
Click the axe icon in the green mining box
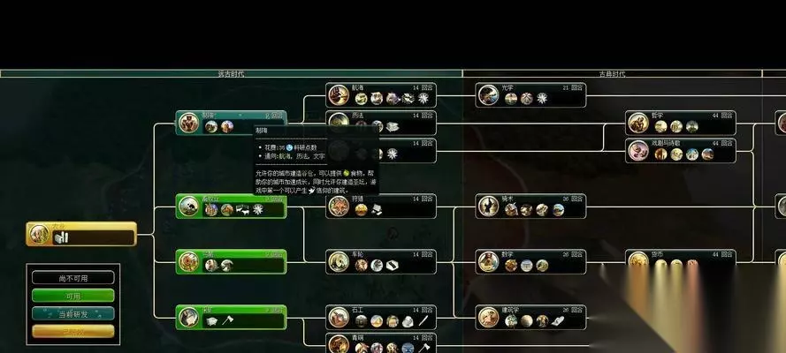pos(226,320)
